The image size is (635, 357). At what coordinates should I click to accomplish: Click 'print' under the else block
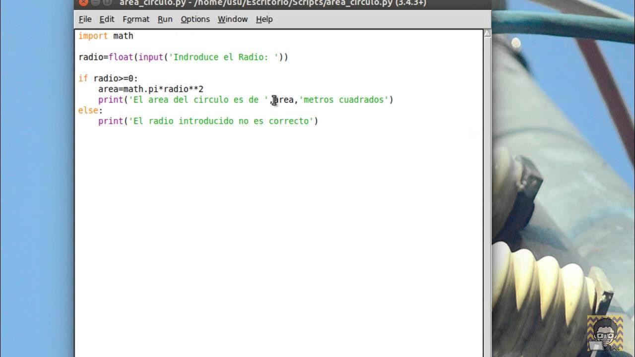pyautogui.click(x=111, y=121)
